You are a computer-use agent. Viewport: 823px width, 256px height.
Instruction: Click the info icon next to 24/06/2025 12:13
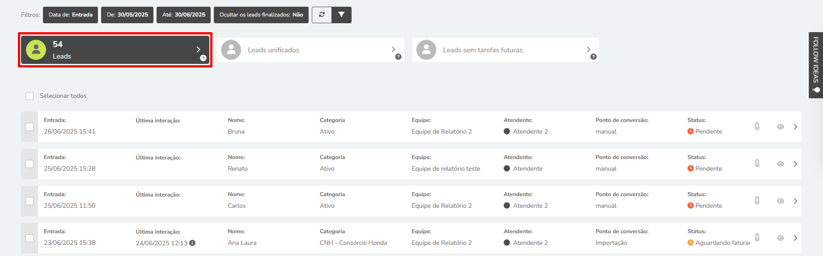point(192,243)
